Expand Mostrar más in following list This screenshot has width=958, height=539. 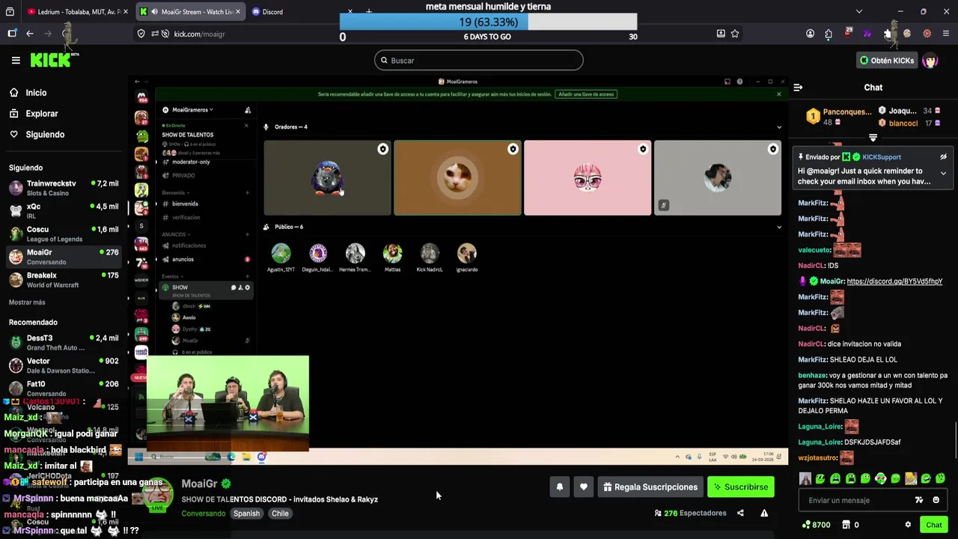click(27, 302)
